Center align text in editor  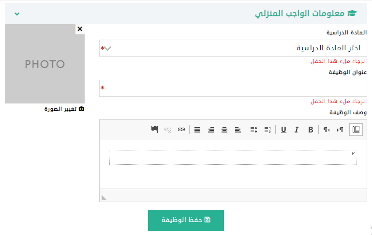(224, 130)
